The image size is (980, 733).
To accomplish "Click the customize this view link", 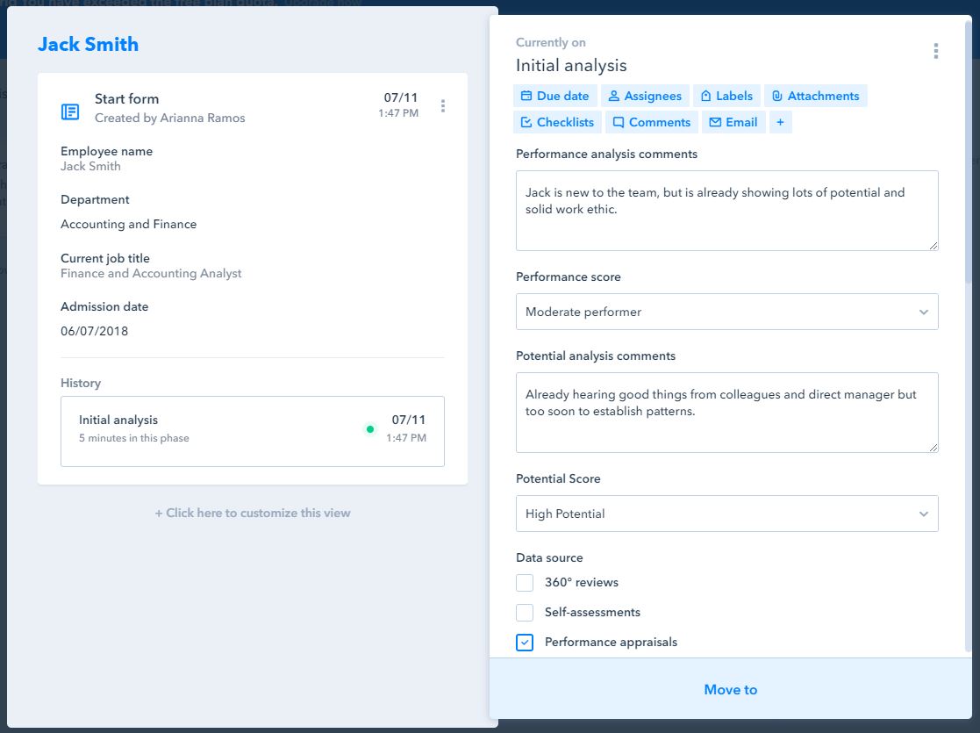I will pyautogui.click(x=253, y=513).
